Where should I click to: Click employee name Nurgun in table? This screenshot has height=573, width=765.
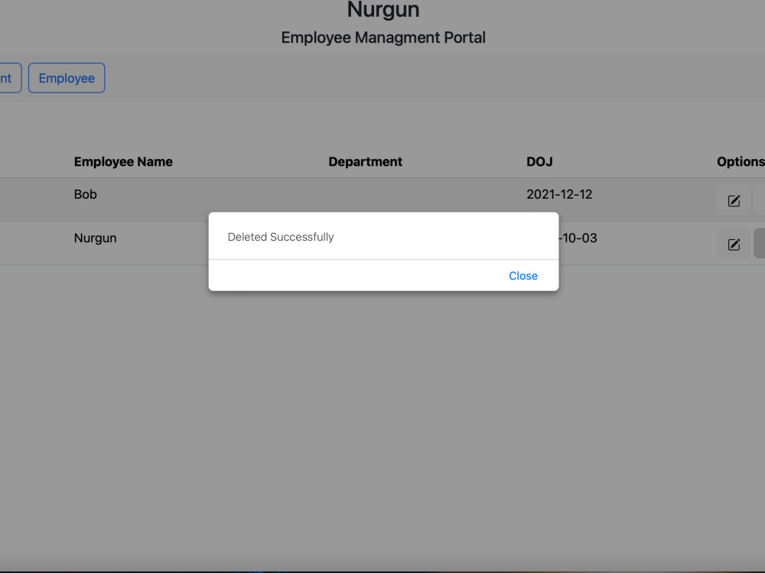95,238
